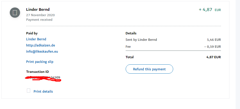Click the transaction avatar icon beside Linder Bernd
Image resolution: width=240 pixels, height=109 pixels.
(15, 13)
